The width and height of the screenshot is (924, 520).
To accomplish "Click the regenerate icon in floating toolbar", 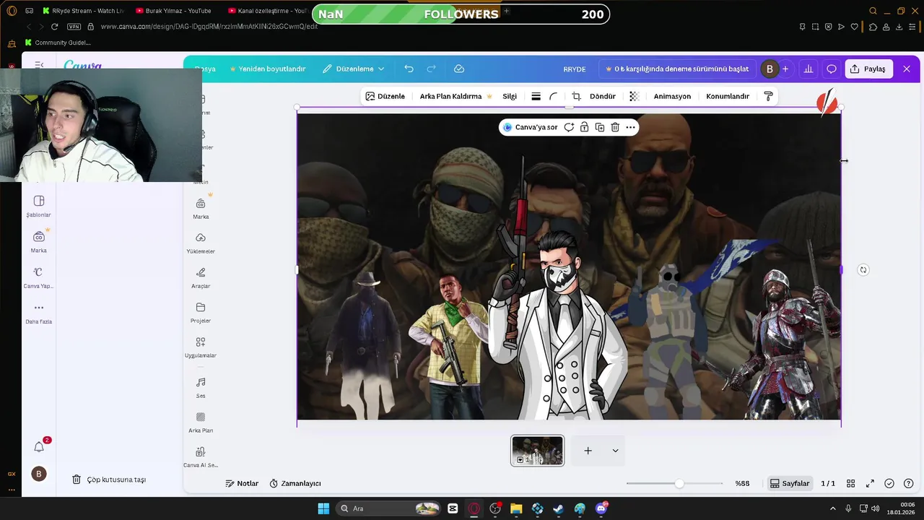I will 569,127.
